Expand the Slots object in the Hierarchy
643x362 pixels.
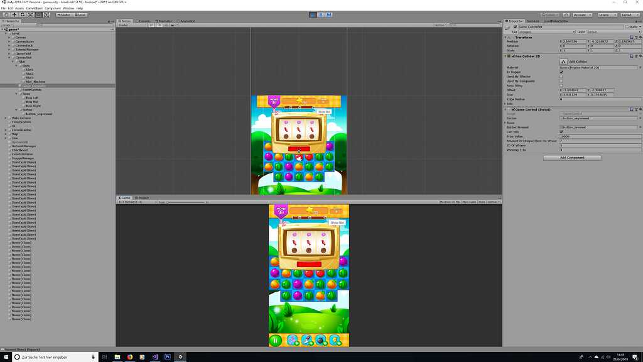point(15,65)
